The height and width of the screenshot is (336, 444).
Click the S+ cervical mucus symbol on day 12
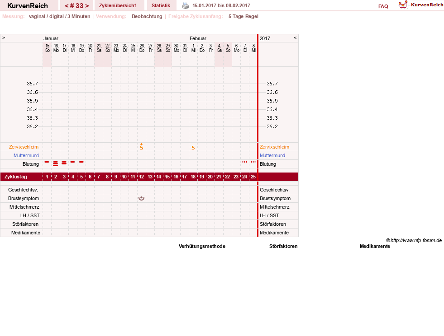[142, 146]
